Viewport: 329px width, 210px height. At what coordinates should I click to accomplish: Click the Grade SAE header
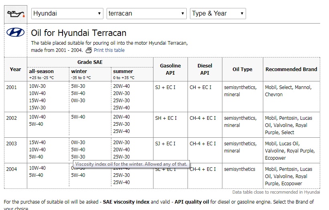(x=90, y=62)
